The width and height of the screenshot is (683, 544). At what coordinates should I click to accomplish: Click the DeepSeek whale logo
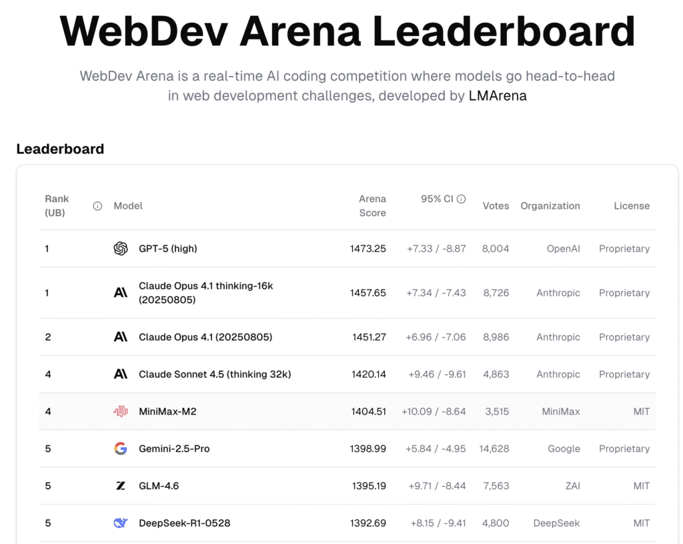point(121,523)
